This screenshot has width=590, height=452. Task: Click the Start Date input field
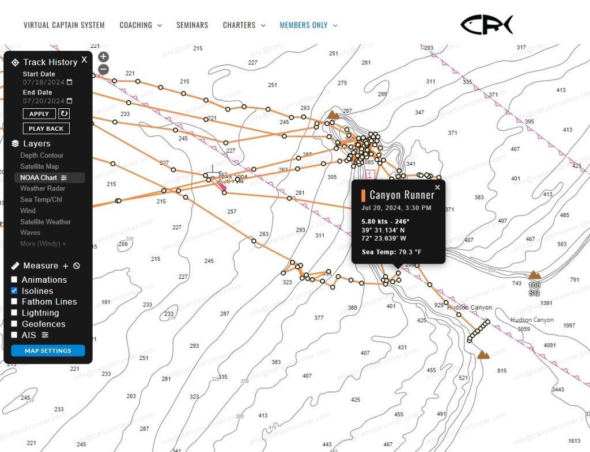47,82
